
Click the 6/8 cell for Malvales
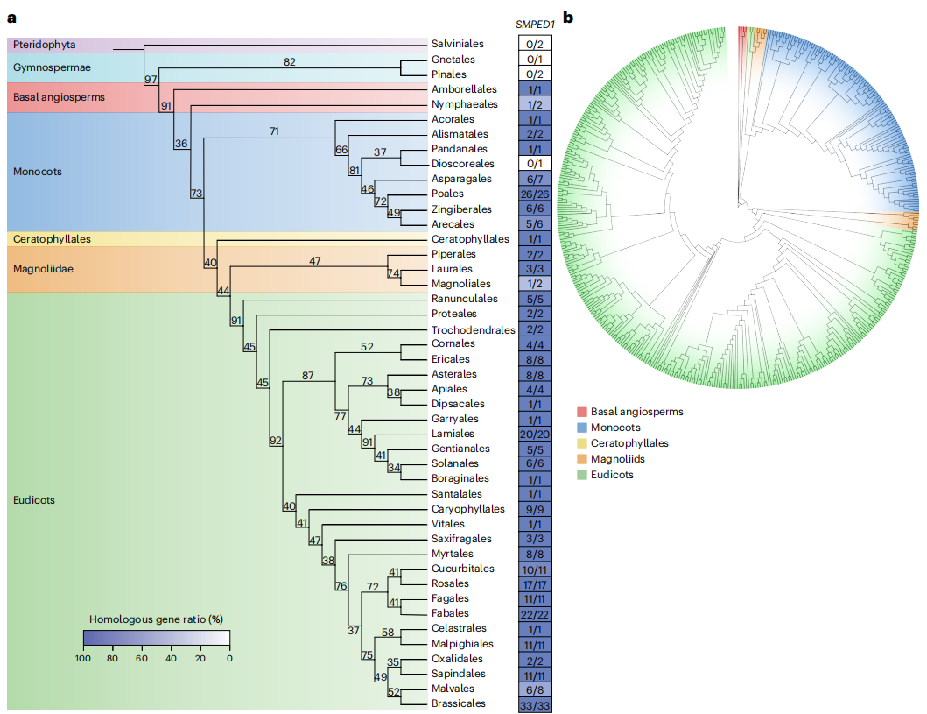point(536,689)
